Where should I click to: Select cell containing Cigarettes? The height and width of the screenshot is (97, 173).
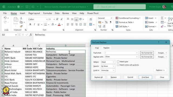point(65,77)
